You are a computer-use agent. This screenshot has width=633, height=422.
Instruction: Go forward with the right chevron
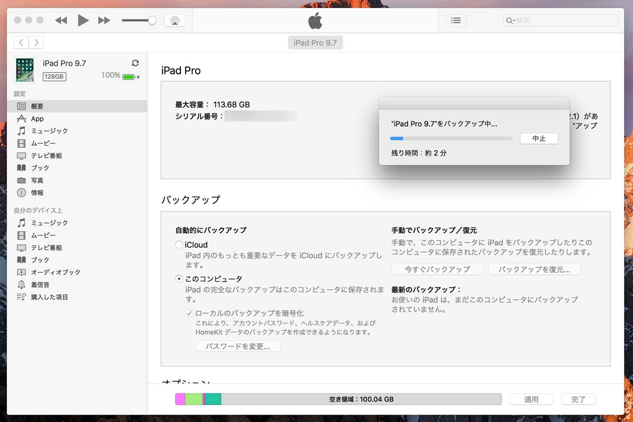click(x=36, y=43)
